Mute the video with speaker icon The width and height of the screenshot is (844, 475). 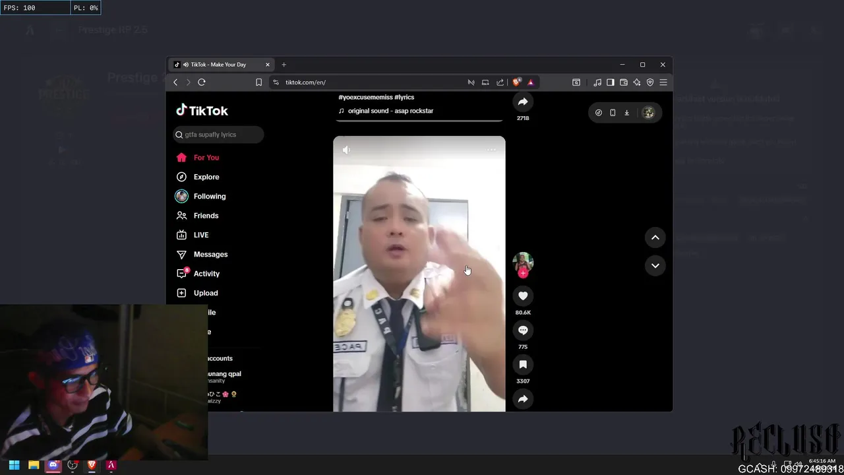coord(347,150)
